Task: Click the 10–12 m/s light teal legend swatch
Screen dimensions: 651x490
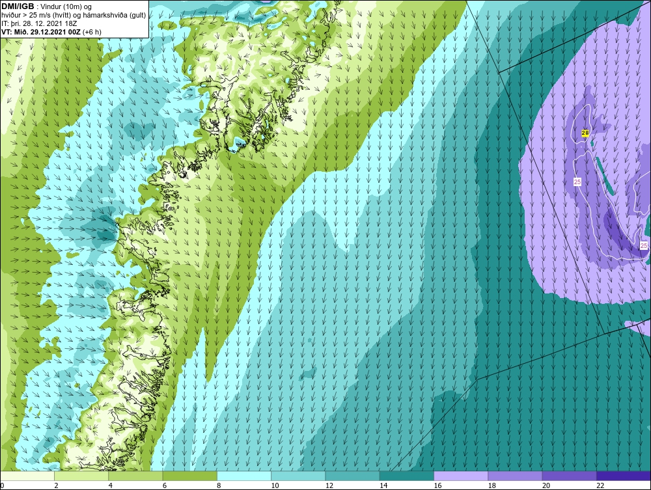Action: (298, 476)
